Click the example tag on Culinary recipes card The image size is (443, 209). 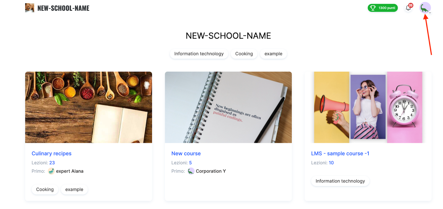point(74,189)
